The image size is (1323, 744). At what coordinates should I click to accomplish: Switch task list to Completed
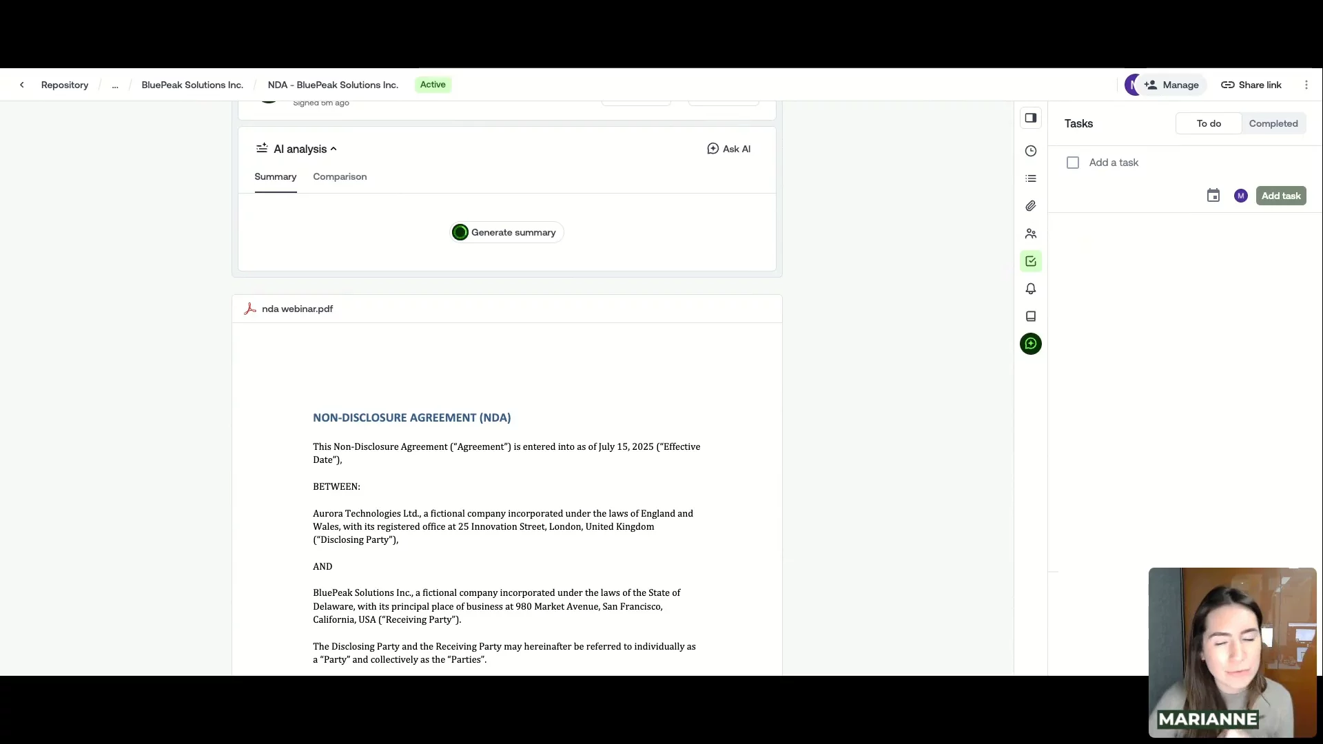1273,123
